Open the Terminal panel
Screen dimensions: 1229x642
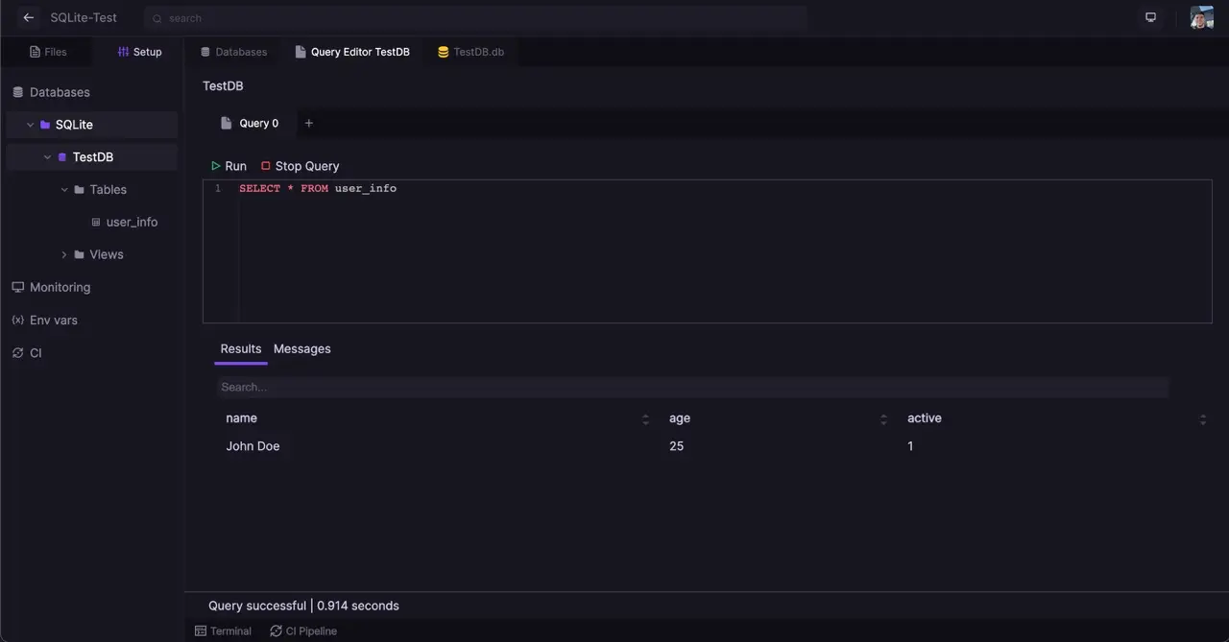coord(223,630)
